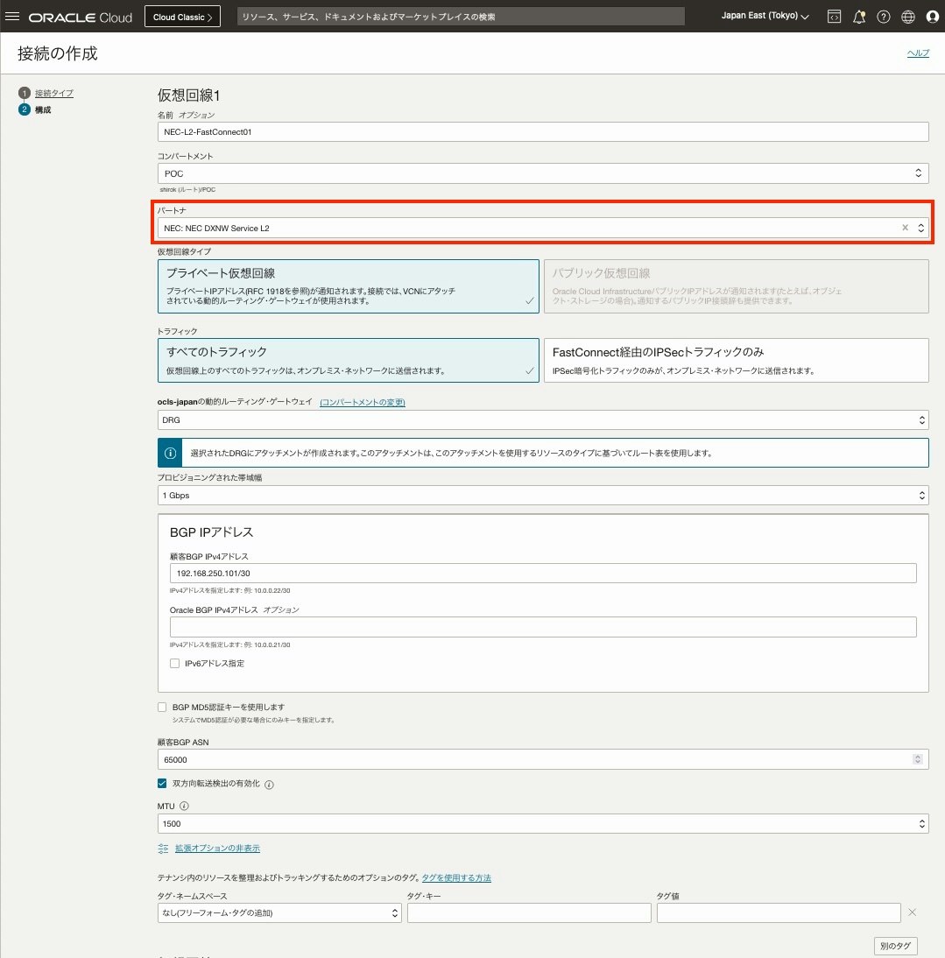Image resolution: width=945 pixels, height=958 pixels.
Task: Open the help question mark icon
Action: (884, 17)
